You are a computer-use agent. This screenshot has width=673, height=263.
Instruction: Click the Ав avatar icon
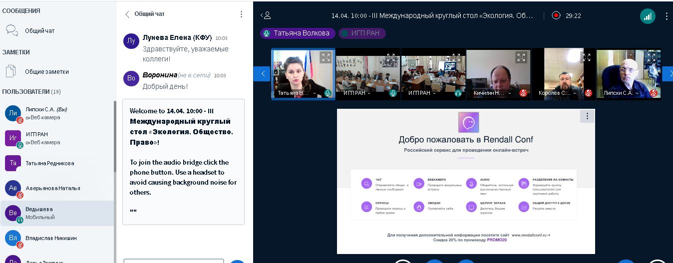13,188
